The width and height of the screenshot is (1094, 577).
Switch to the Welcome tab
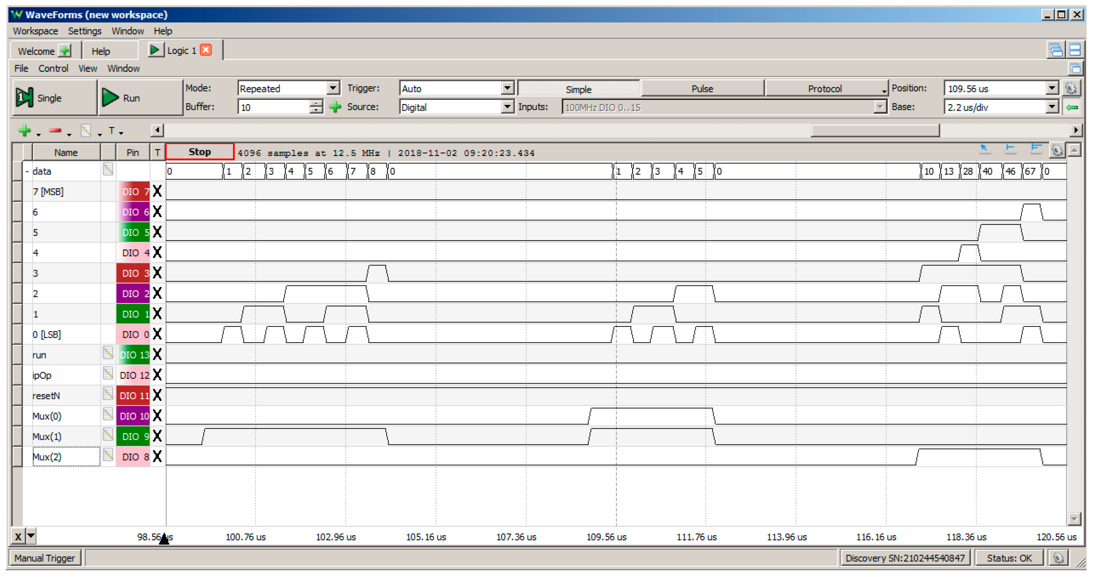36,51
